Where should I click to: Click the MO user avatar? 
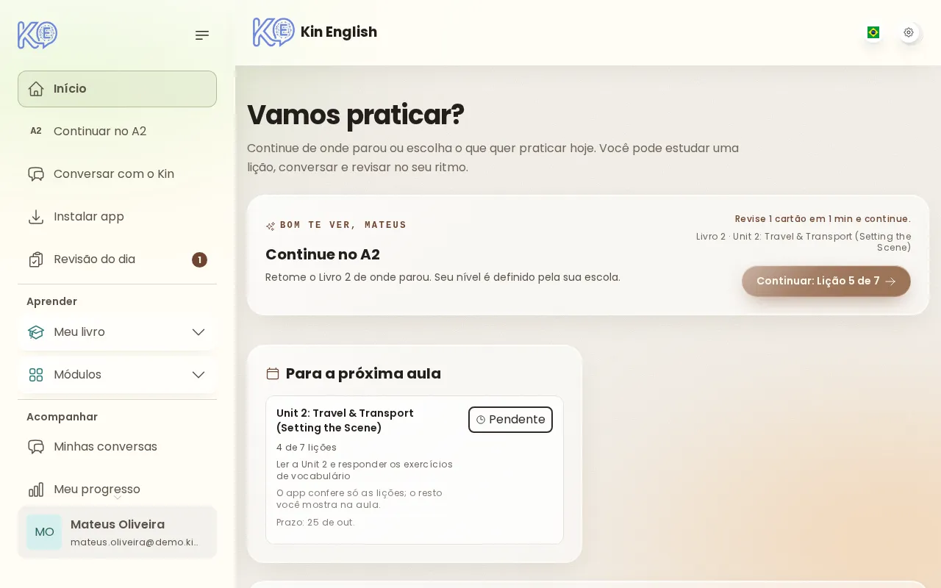44,532
